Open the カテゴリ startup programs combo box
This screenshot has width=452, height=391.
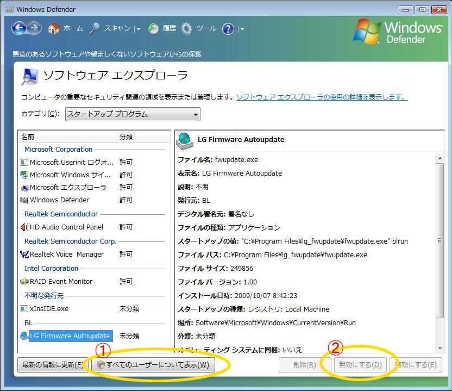click(133, 114)
